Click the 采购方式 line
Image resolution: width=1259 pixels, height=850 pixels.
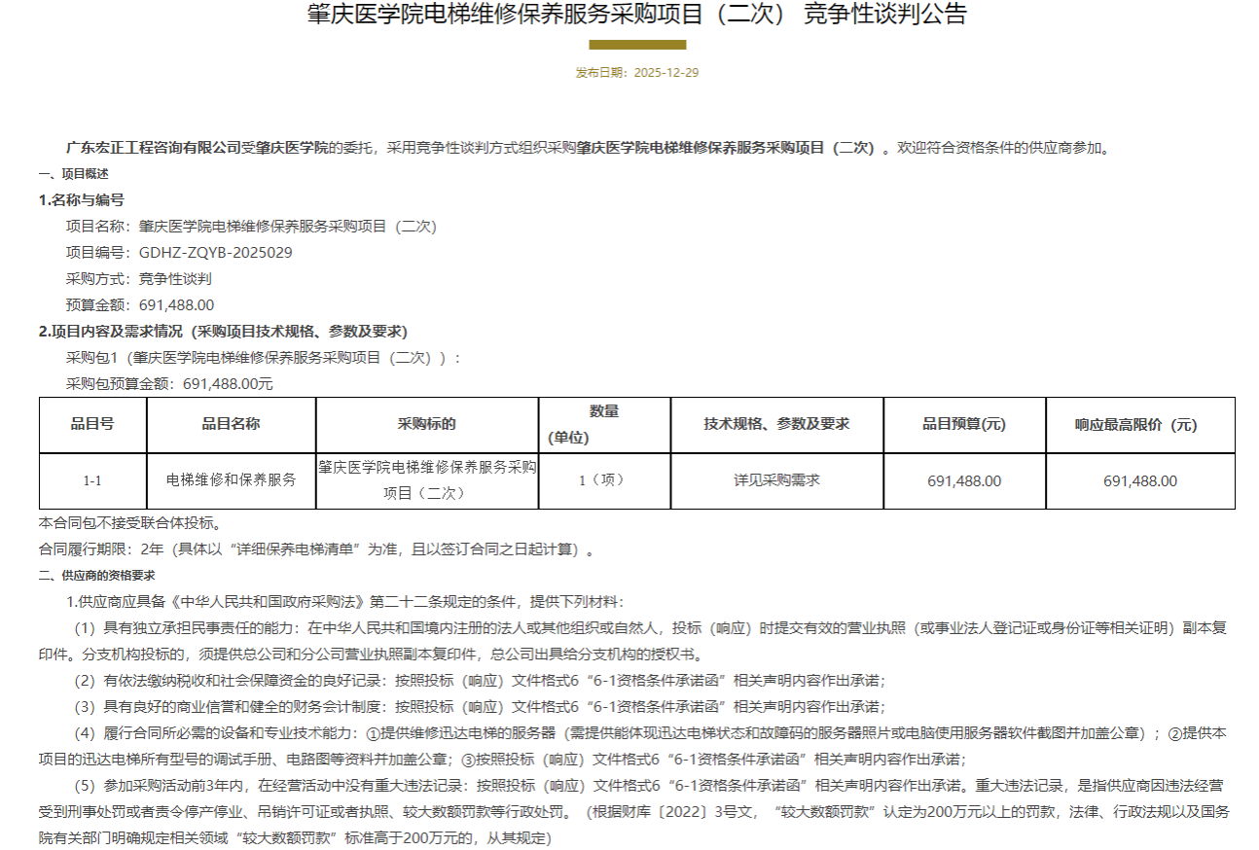point(126,279)
